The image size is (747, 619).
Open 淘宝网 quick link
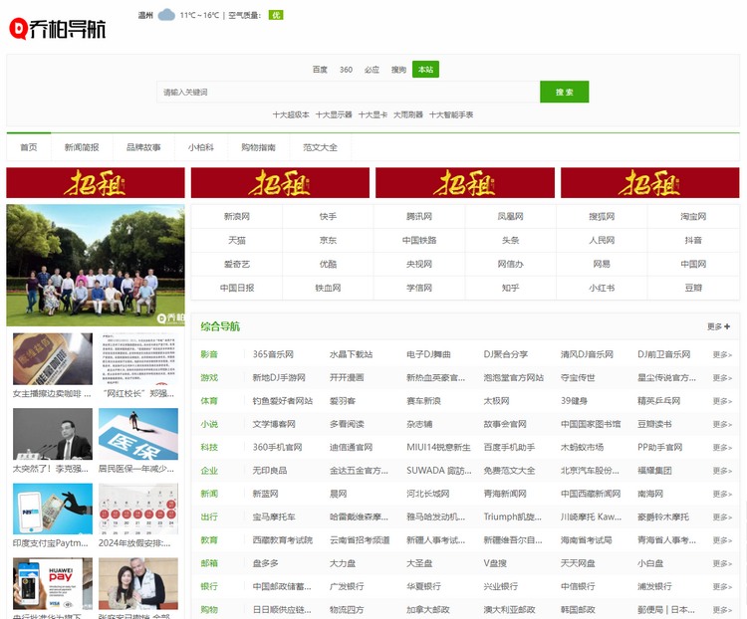pos(693,217)
